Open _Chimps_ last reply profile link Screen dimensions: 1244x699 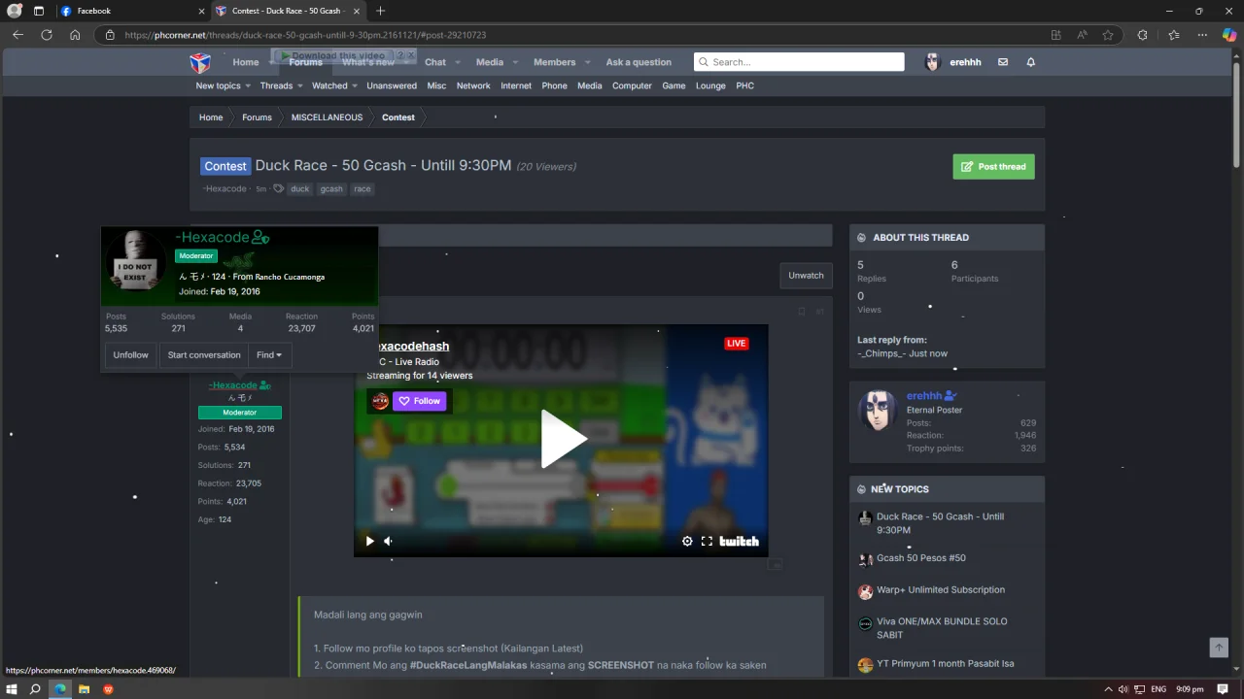pyautogui.click(x=881, y=353)
